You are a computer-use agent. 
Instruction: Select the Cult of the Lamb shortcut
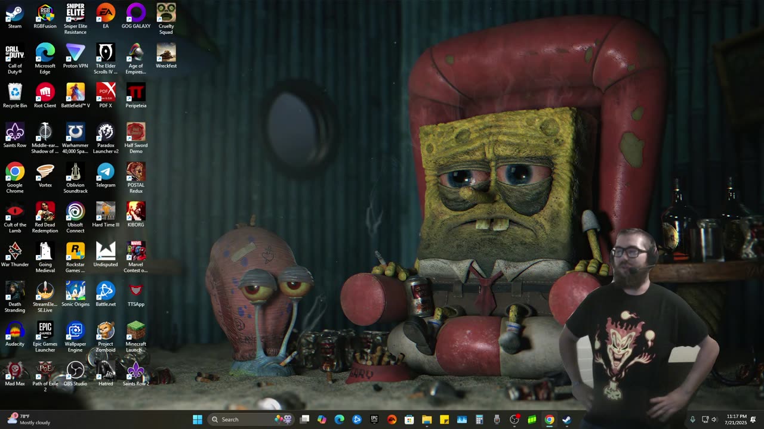(x=15, y=217)
